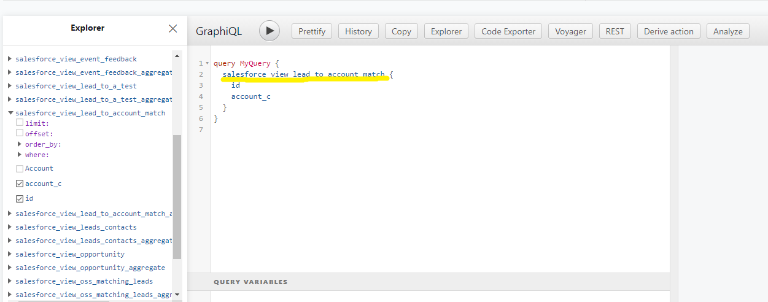Click the Prettify button
This screenshot has width=768, height=302.
coord(312,31)
